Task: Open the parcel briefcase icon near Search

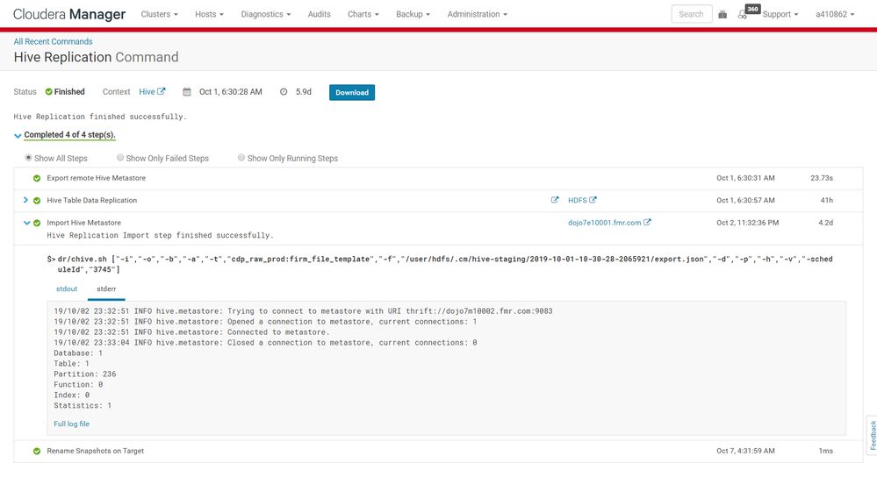Action: point(722,15)
